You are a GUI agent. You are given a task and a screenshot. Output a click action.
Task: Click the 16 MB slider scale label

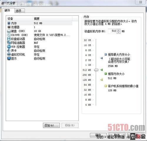point(87,95)
